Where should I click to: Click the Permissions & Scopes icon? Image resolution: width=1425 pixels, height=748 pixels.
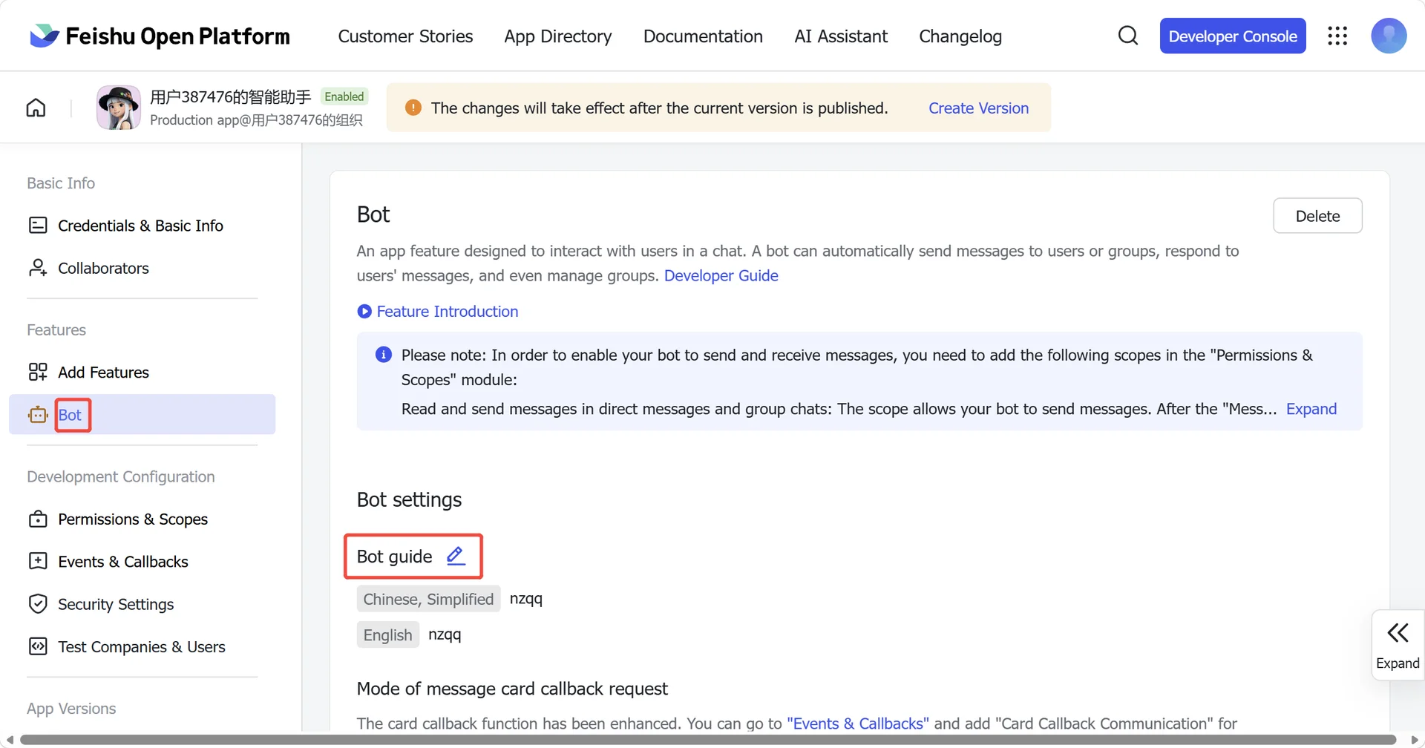pos(38,519)
